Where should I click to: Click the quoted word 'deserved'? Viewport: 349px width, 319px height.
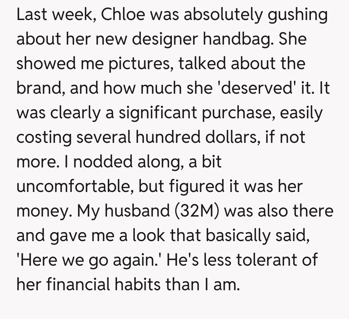pos(257,88)
